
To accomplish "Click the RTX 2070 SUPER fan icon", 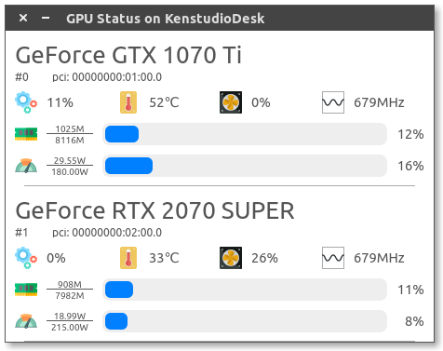I will pos(231,258).
